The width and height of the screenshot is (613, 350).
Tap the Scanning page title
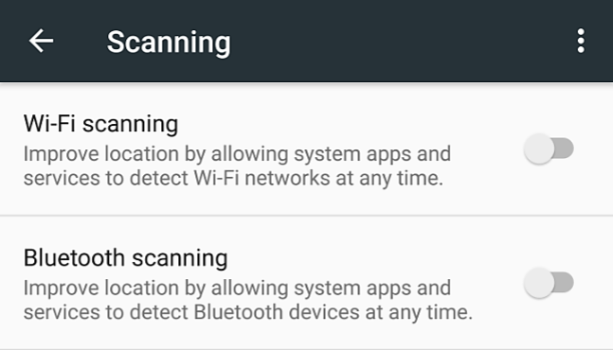coord(169,43)
